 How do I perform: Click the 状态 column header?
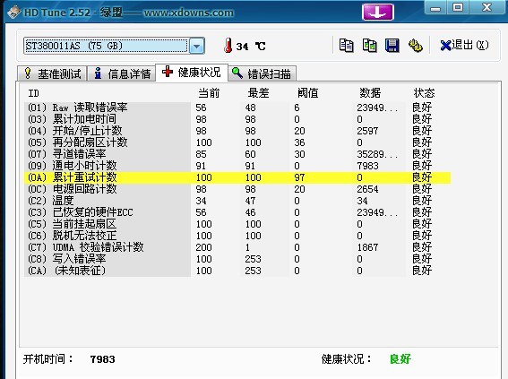click(x=424, y=93)
